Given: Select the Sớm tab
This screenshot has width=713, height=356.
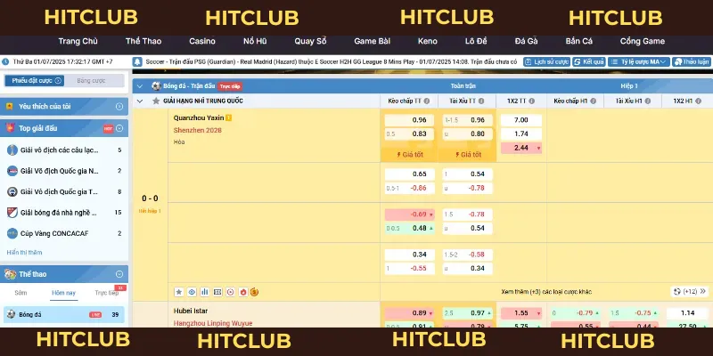Looking at the screenshot, I should tap(20, 293).
